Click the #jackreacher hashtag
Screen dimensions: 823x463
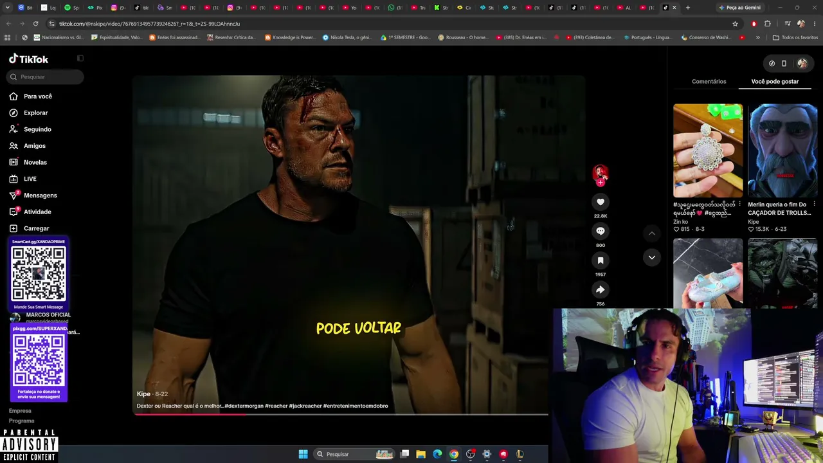pyautogui.click(x=305, y=406)
